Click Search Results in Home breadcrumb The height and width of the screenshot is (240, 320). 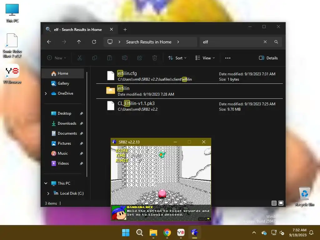pos(148,42)
